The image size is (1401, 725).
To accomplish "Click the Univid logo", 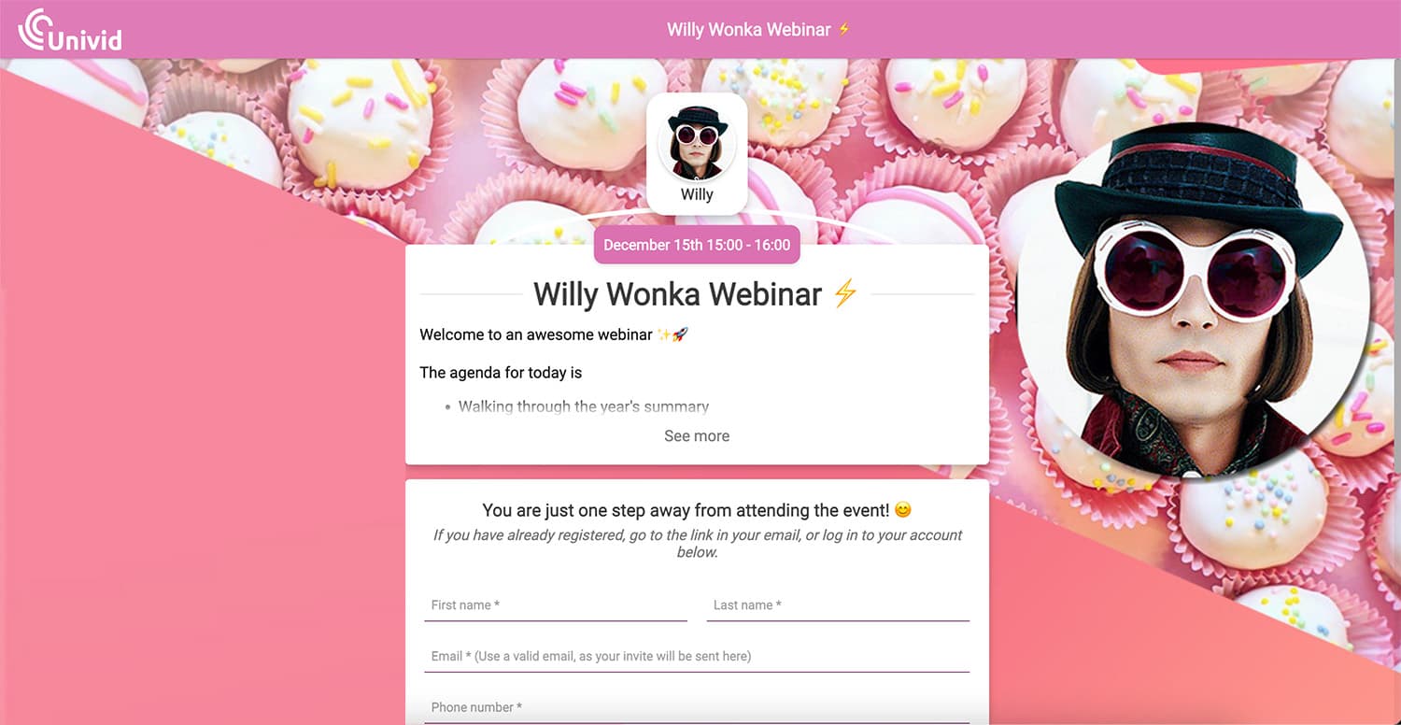I will pyautogui.click(x=70, y=30).
